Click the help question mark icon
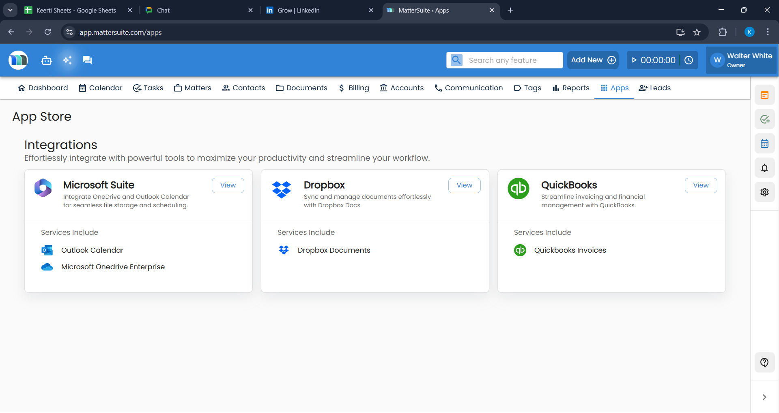This screenshot has height=413, width=779. pos(764,362)
